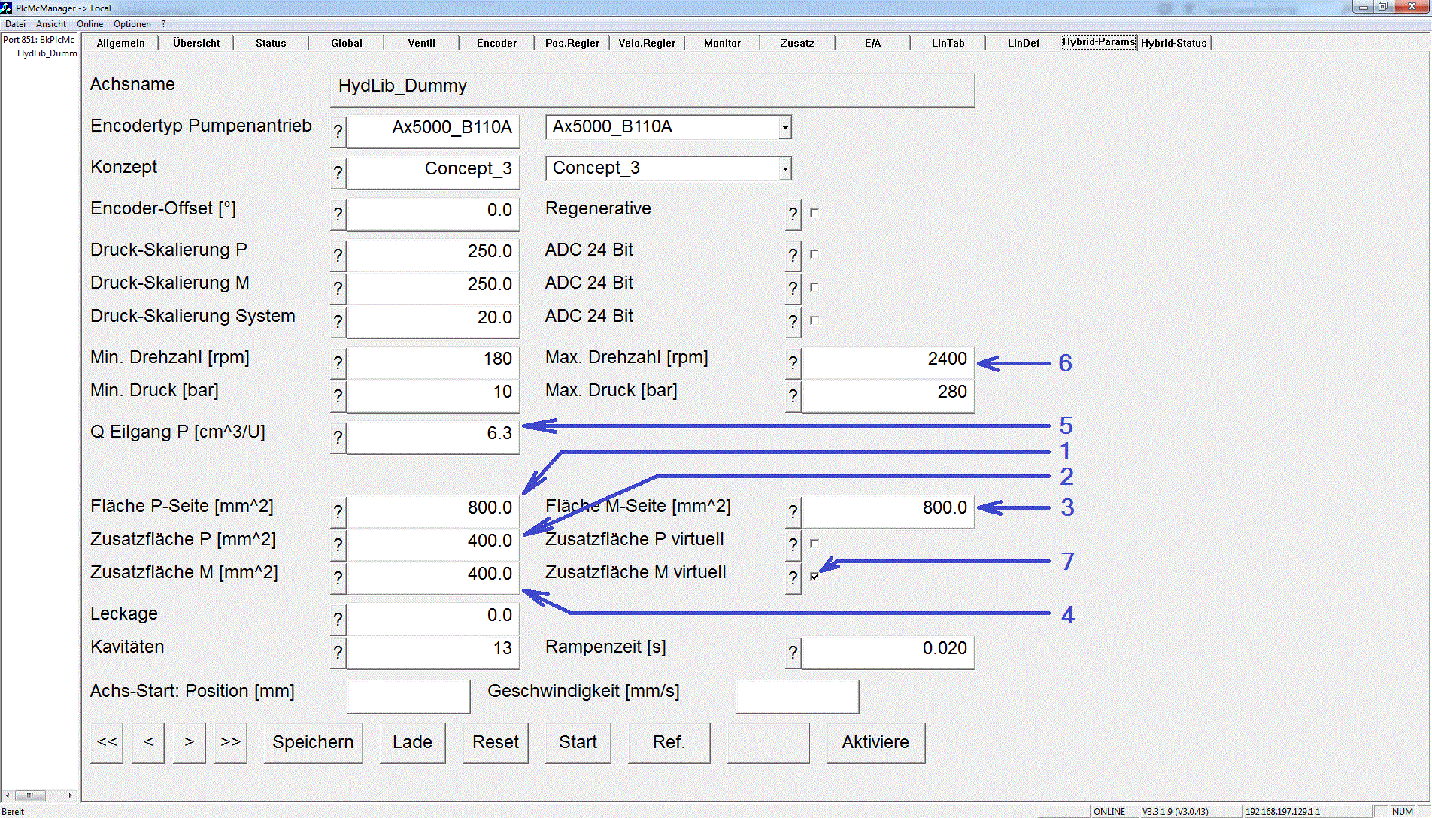
Task: Open the Online menu
Action: point(90,24)
